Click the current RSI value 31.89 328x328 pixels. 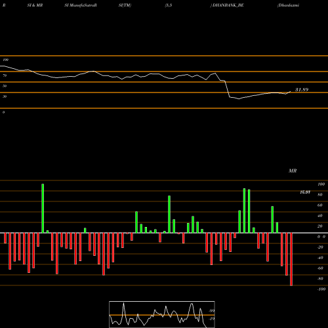pyautogui.click(x=302, y=90)
